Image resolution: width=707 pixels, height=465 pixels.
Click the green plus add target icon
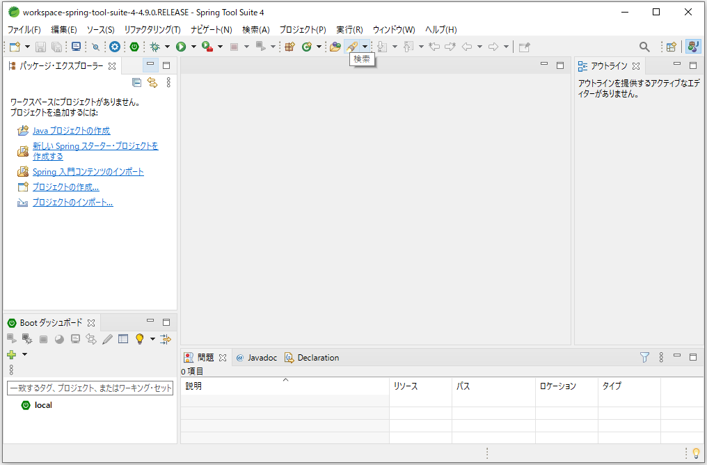(11, 354)
